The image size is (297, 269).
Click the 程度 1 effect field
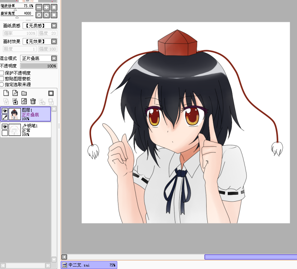point(19,49)
